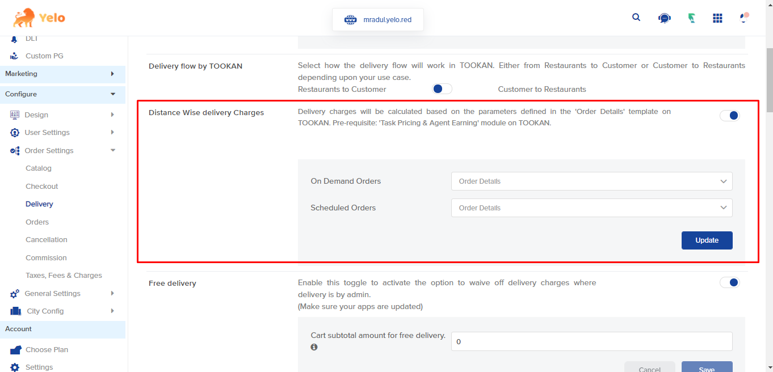Click the apps grid icon in top bar
This screenshot has height=372, width=773.
click(717, 18)
